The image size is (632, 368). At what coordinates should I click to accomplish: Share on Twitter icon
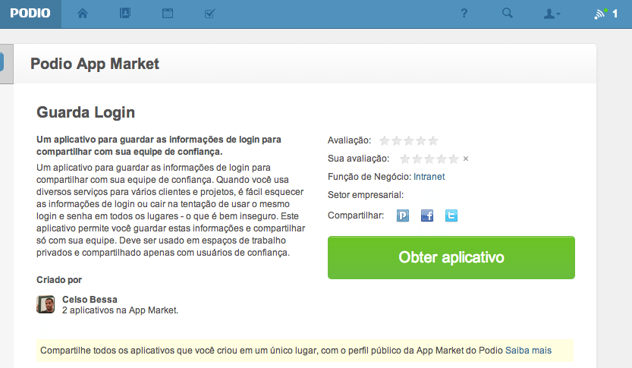tap(451, 215)
